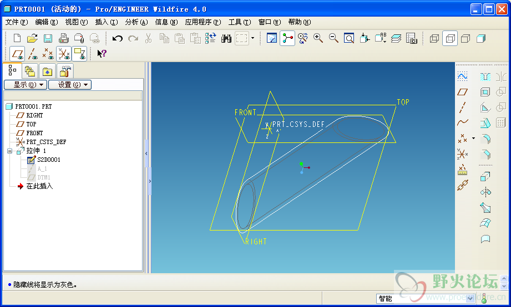Image resolution: width=511 pixels, height=307 pixels.
Task: Select the Datum Curve tool
Action: click(462, 122)
